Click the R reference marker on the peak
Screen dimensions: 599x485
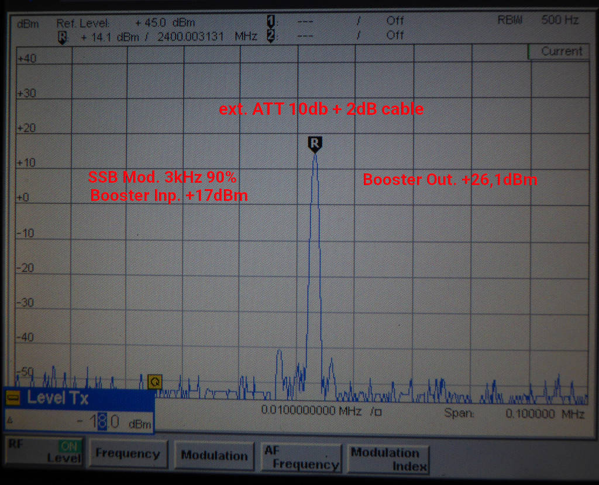(x=315, y=145)
